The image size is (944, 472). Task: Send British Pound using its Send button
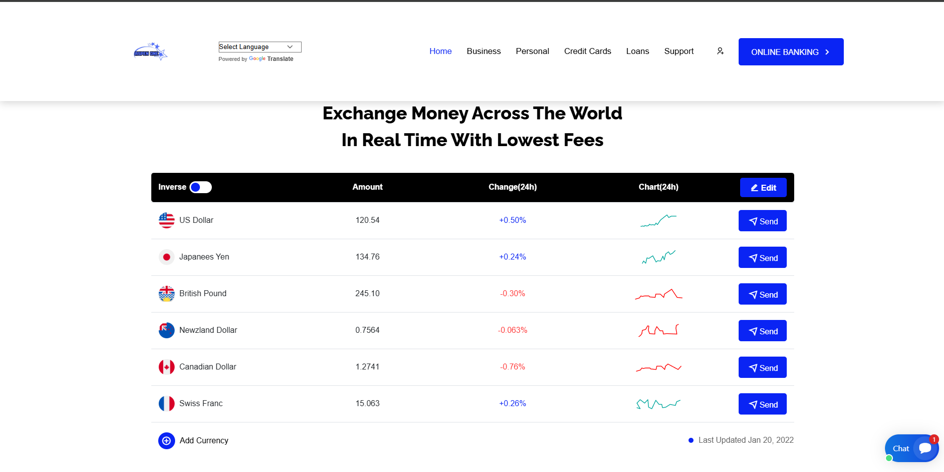pyautogui.click(x=762, y=294)
